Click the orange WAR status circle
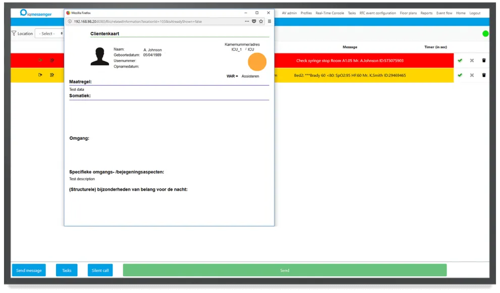The image size is (500, 293). 257,62
